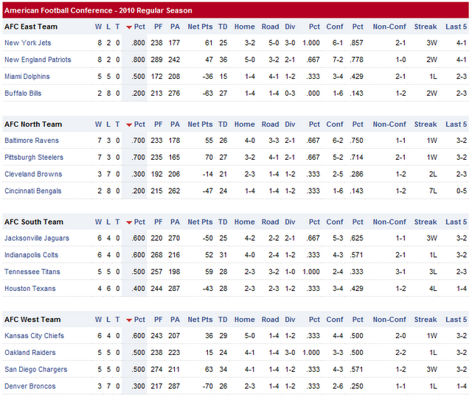472x397 pixels.
Task: Click the red sort arrow in AFC South header
Action: 129,222
